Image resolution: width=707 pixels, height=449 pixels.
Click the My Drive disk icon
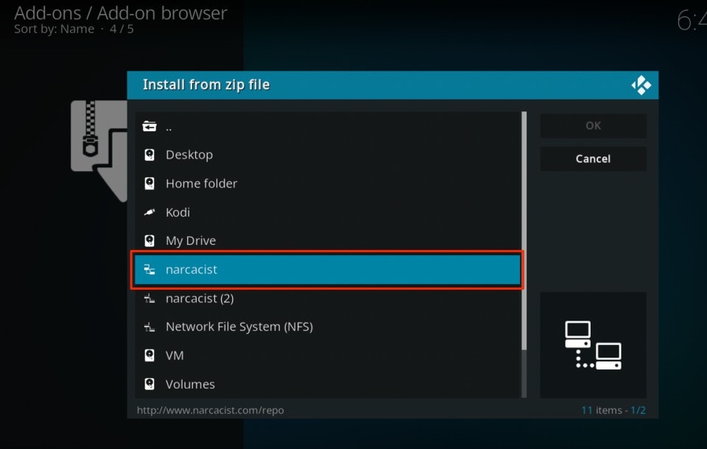point(150,240)
